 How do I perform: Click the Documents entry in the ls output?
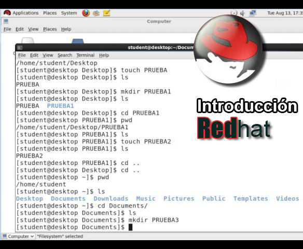(x=68, y=199)
